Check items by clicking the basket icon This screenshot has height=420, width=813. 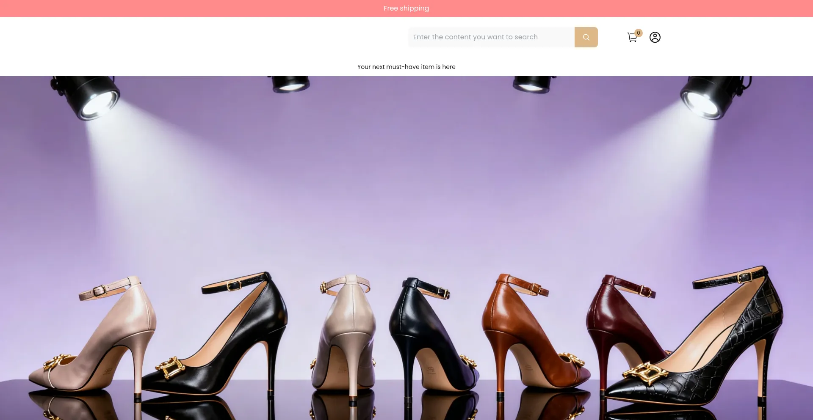coord(632,37)
